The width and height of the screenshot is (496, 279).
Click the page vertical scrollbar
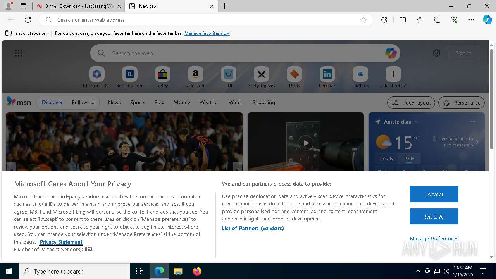tap(491, 99)
